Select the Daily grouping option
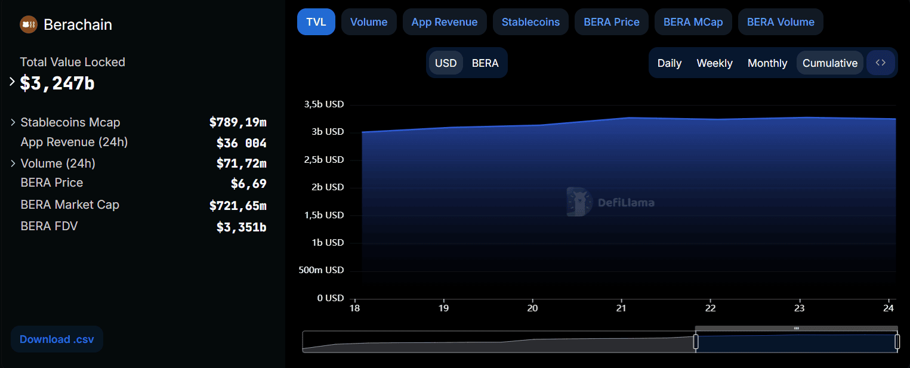 coord(670,63)
